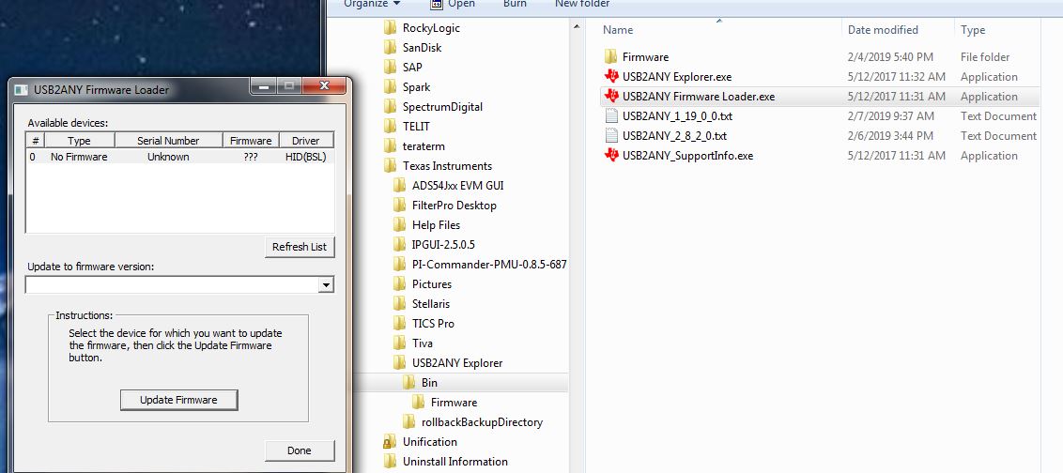Screen dimensions: 1063x473
Task: Click the SanDisk folder icon in tree
Action: point(390,48)
